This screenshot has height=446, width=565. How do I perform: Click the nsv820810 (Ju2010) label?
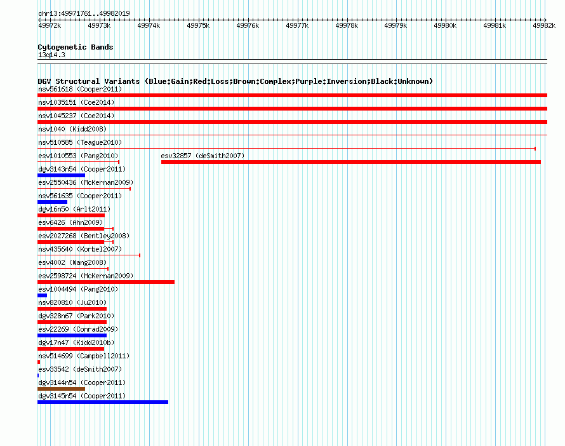[x=72, y=302]
